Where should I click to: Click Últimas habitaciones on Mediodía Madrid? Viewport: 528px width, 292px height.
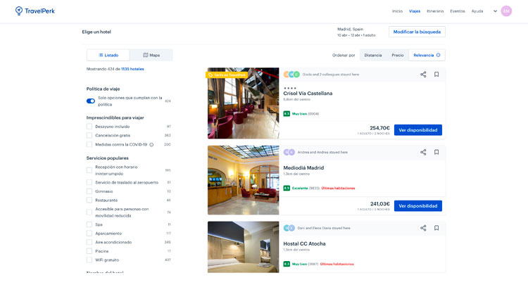[338, 189]
